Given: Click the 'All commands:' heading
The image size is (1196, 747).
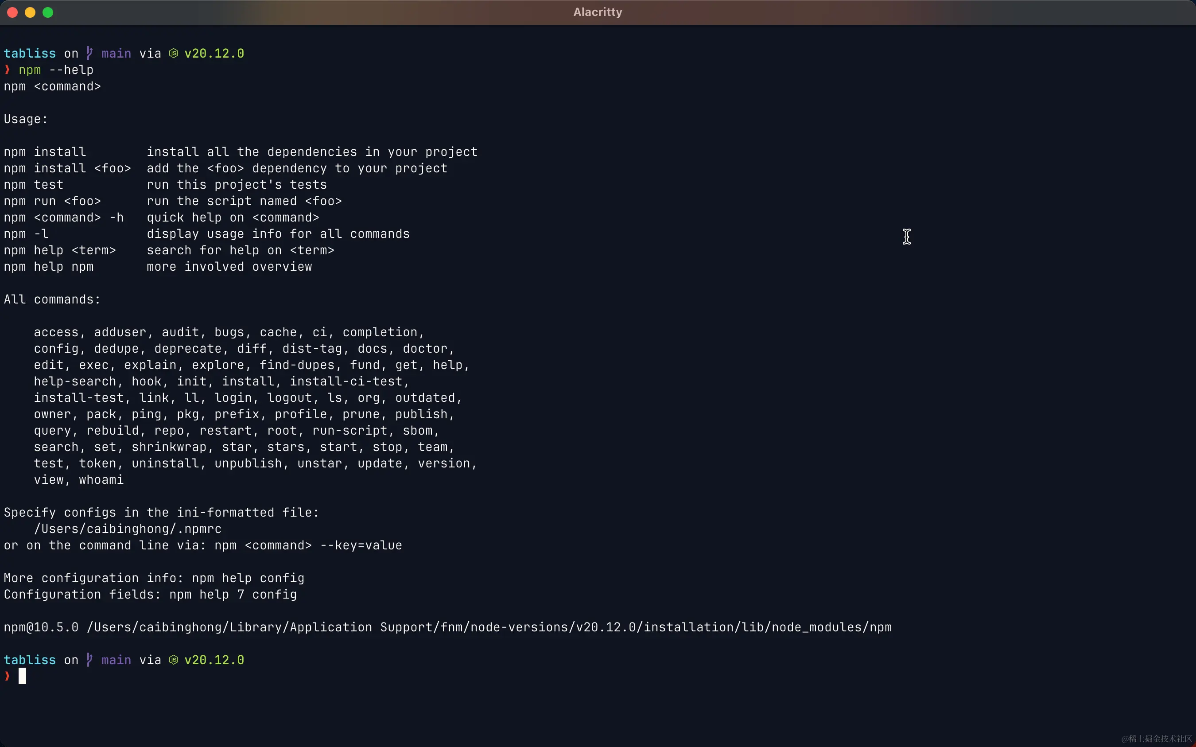Looking at the screenshot, I should point(52,300).
